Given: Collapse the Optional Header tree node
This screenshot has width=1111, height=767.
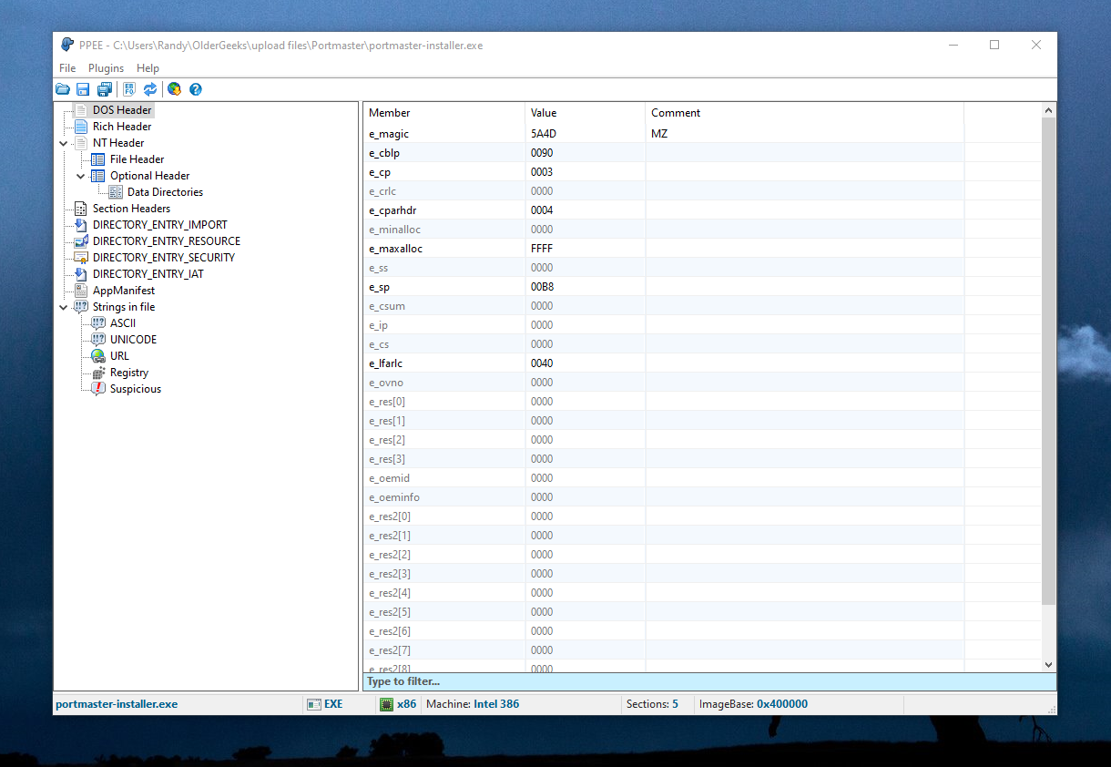Looking at the screenshot, I should click(x=80, y=176).
